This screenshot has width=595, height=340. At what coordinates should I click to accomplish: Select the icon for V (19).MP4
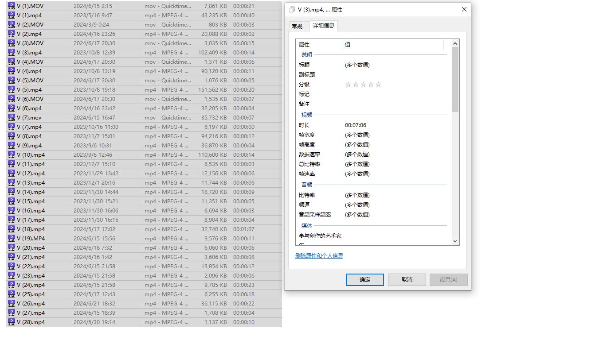pyautogui.click(x=12, y=239)
